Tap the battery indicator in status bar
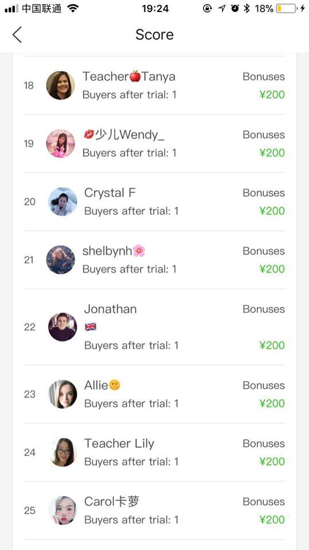The width and height of the screenshot is (309, 550). click(x=286, y=9)
